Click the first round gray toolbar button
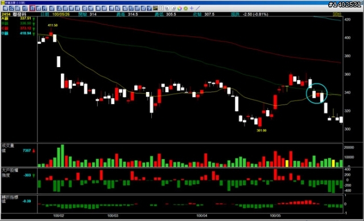This screenshot has width=364, height=221. click(167, 9)
